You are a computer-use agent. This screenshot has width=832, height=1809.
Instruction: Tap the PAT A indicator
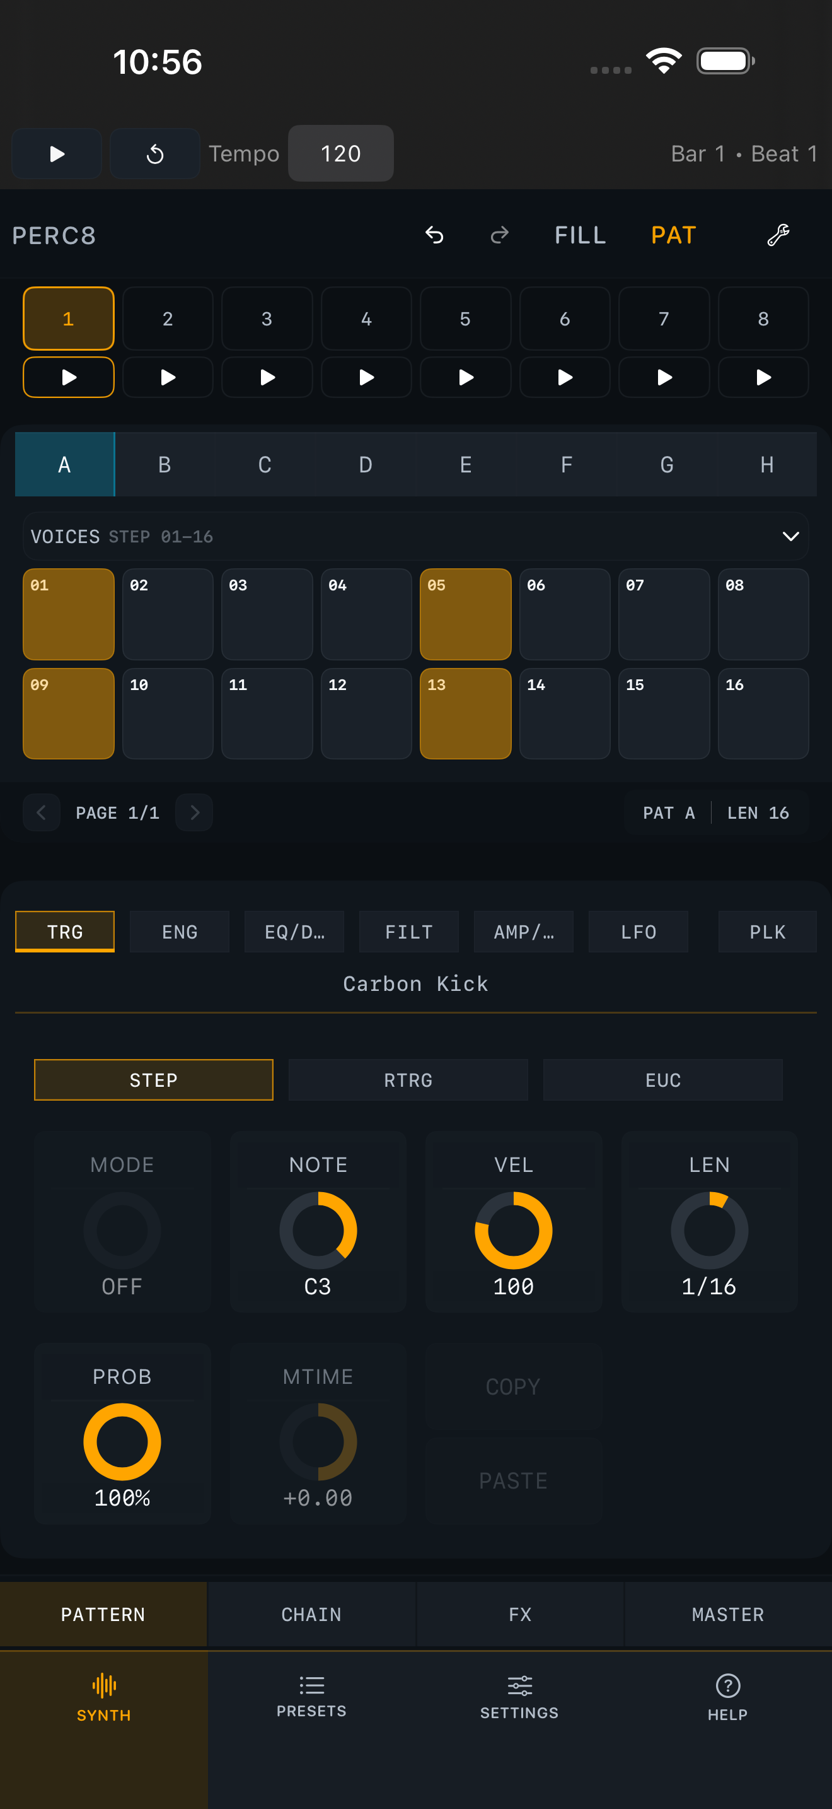tap(669, 812)
